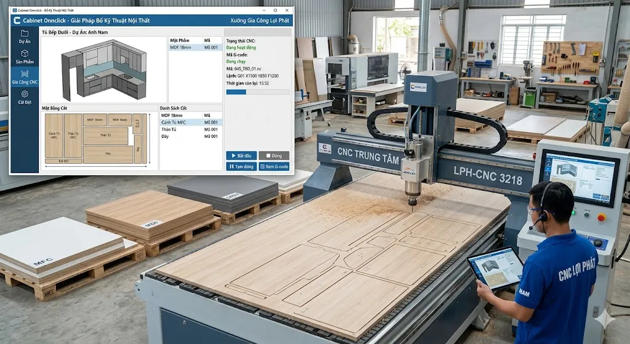Click the Mặt Bằng Cắt panel heading

coord(54,108)
